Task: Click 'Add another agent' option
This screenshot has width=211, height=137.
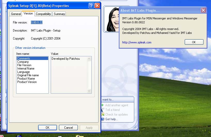Action: coord(117,105)
